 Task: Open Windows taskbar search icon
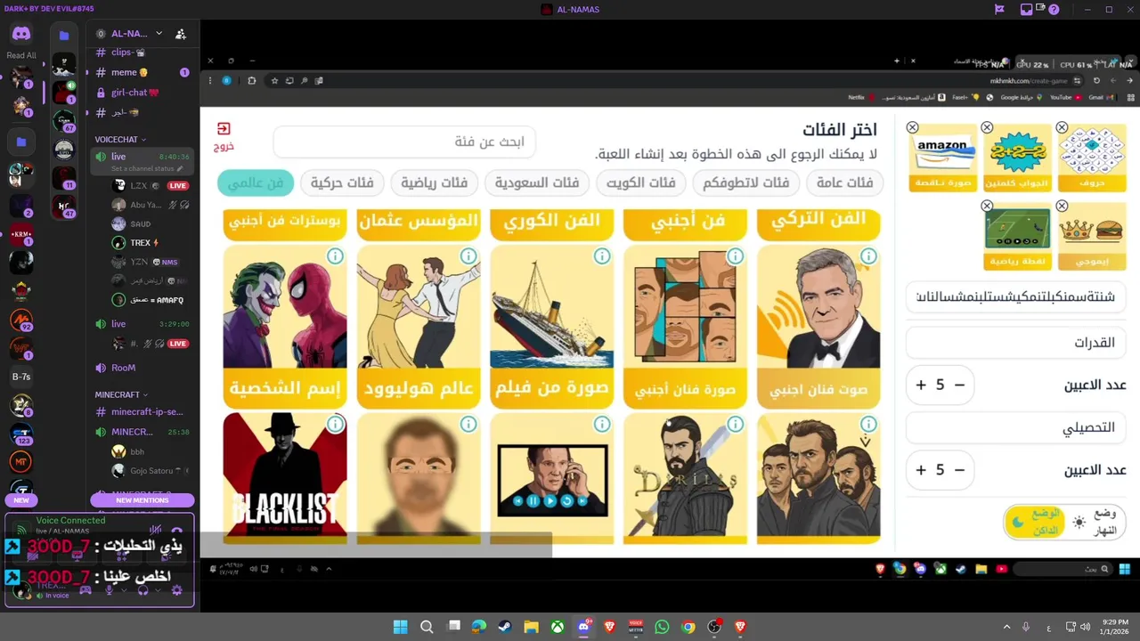(427, 627)
